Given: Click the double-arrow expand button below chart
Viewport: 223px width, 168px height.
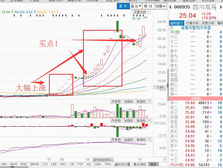Looking at the screenshot, I should coord(165,159).
